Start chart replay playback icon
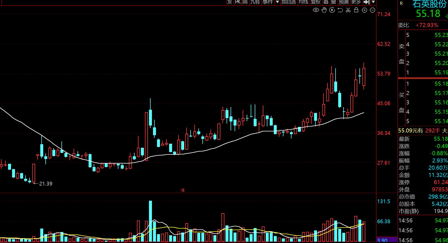448x243 pixels. (x=332, y=10)
